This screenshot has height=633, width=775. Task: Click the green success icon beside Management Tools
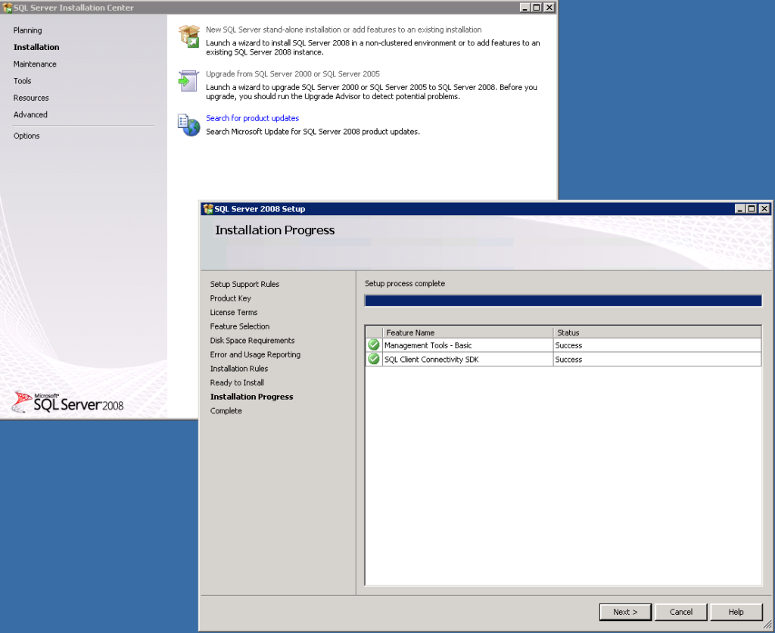click(372, 345)
